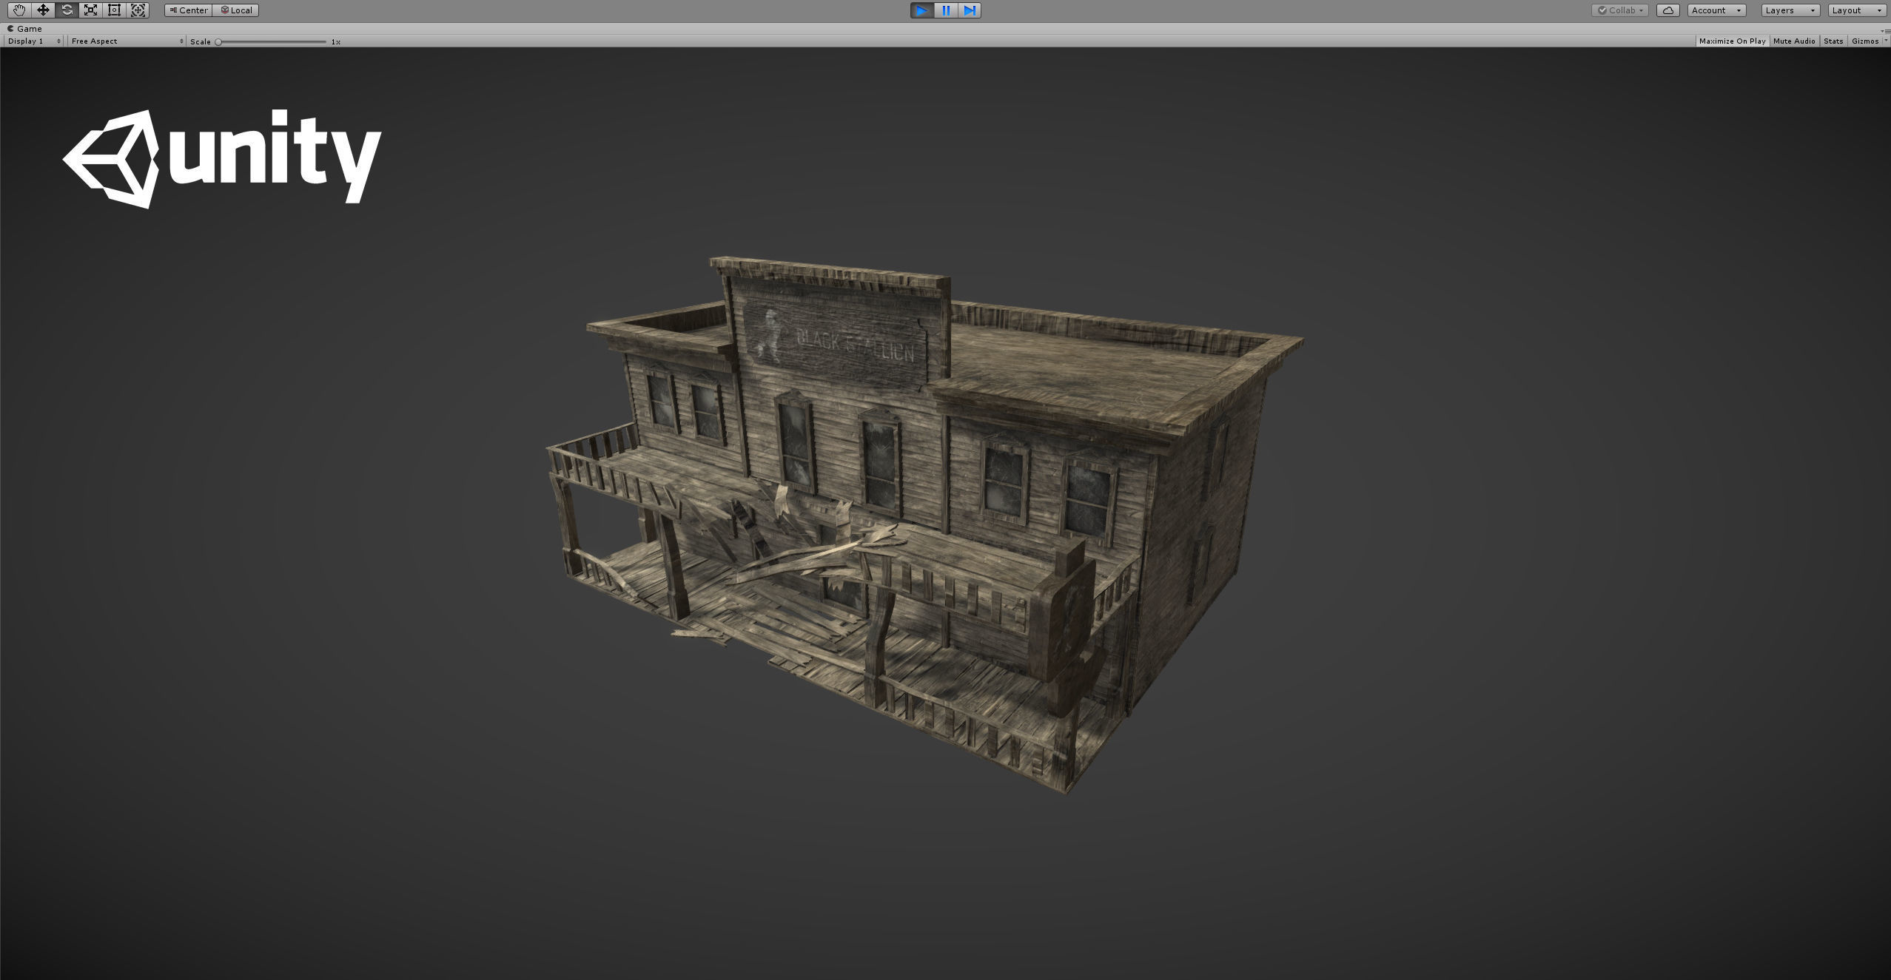
Task: Toggle Mute Audio
Action: point(1794,41)
